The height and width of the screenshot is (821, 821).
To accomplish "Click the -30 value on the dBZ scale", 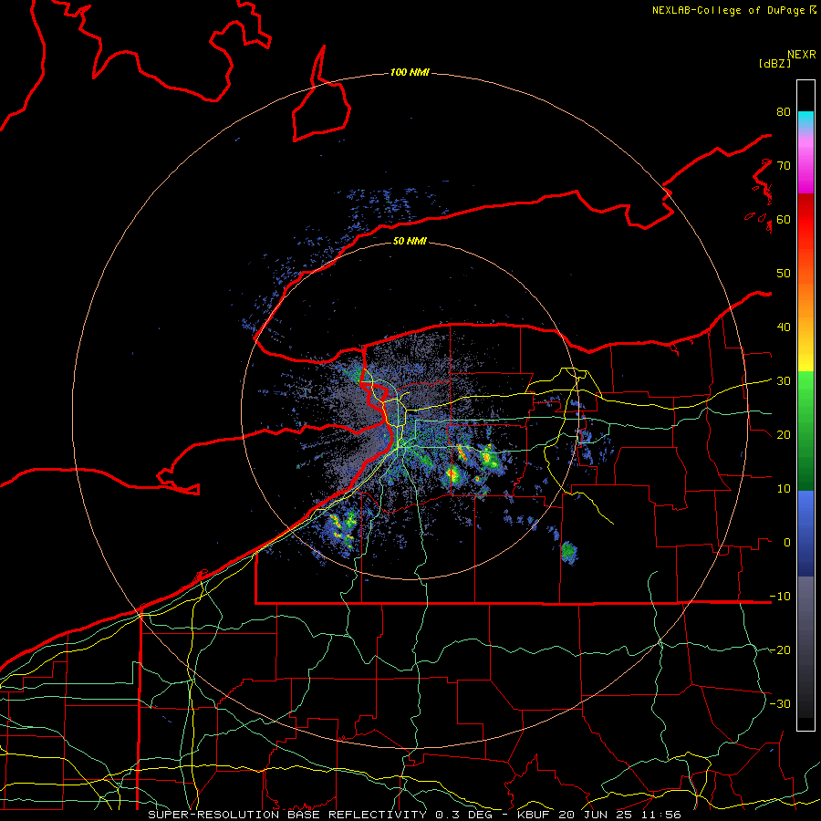I will (780, 703).
